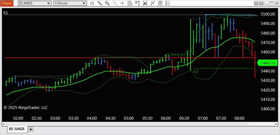The height and width of the screenshot is (135, 280).
Task: Minimize the chart window
Action: pos(267,3)
